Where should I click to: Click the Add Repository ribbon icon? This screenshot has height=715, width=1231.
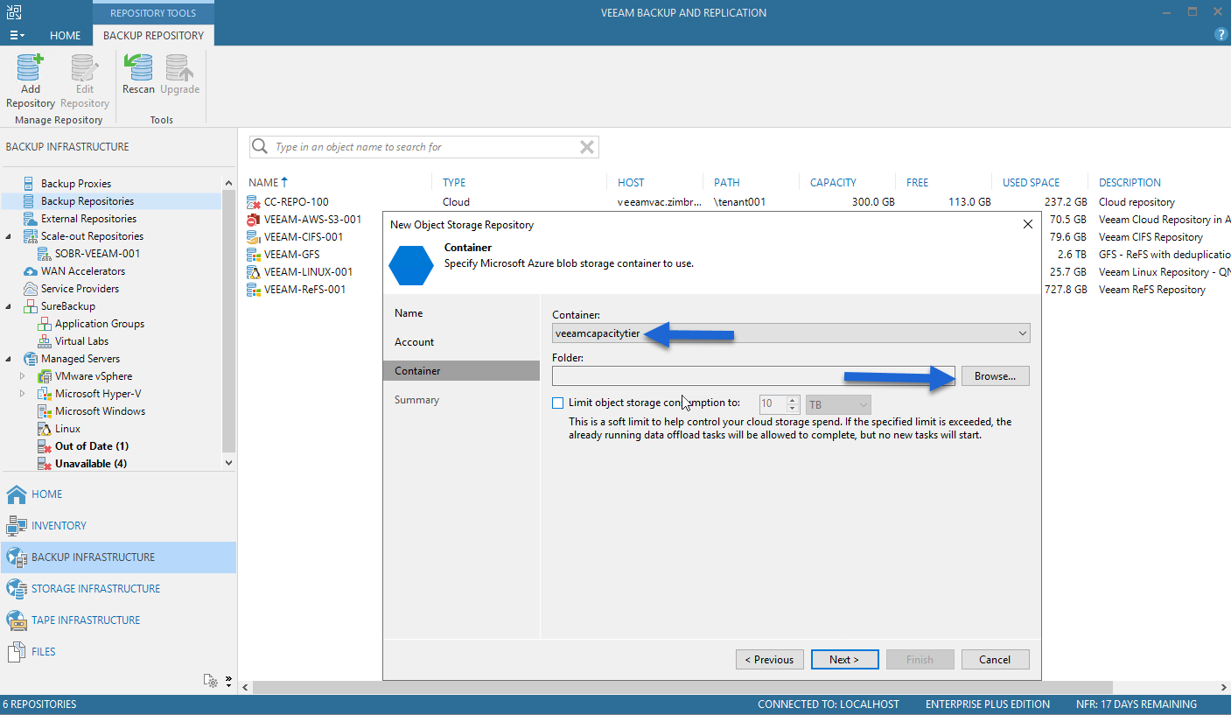[31, 68]
